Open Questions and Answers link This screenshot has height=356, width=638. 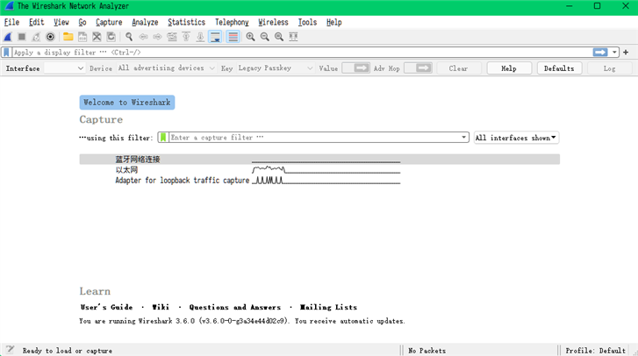click(235, 307)
